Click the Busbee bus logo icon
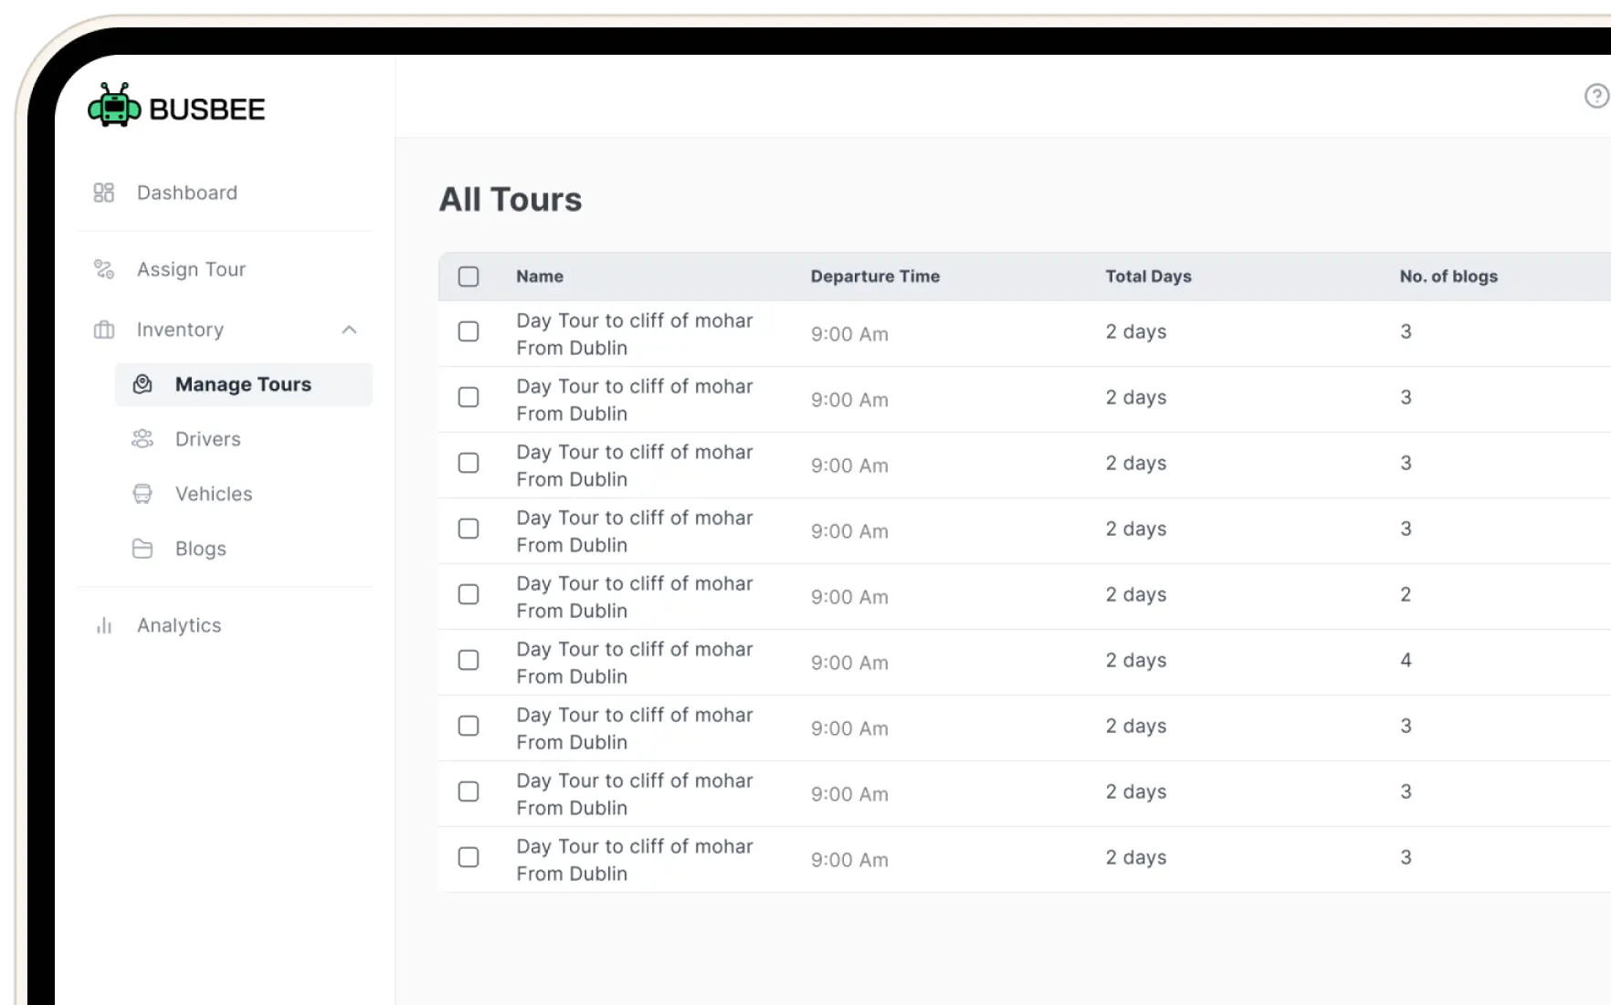Image resolution: width=1611 pixels, height=1005 pixels. pos(114,106)
